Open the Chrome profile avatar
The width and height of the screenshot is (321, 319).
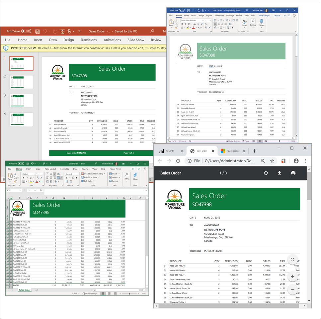pyautogui.click(x=296, y=161)
